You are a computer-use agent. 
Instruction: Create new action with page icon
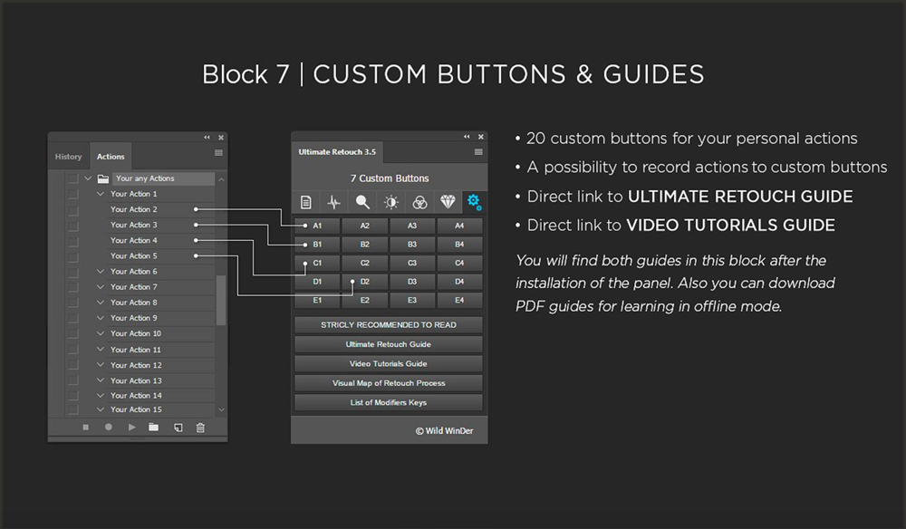[x=178, y=427]
